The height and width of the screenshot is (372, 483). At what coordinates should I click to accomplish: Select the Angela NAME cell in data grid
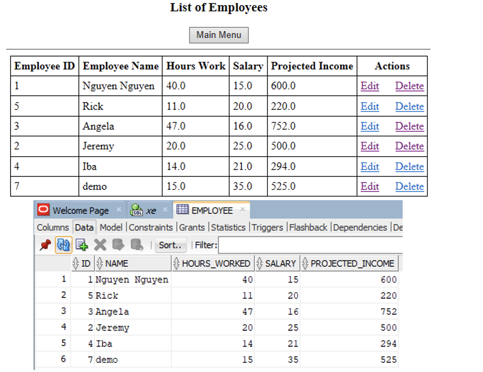pyautogui.click(x=133, y=311)
